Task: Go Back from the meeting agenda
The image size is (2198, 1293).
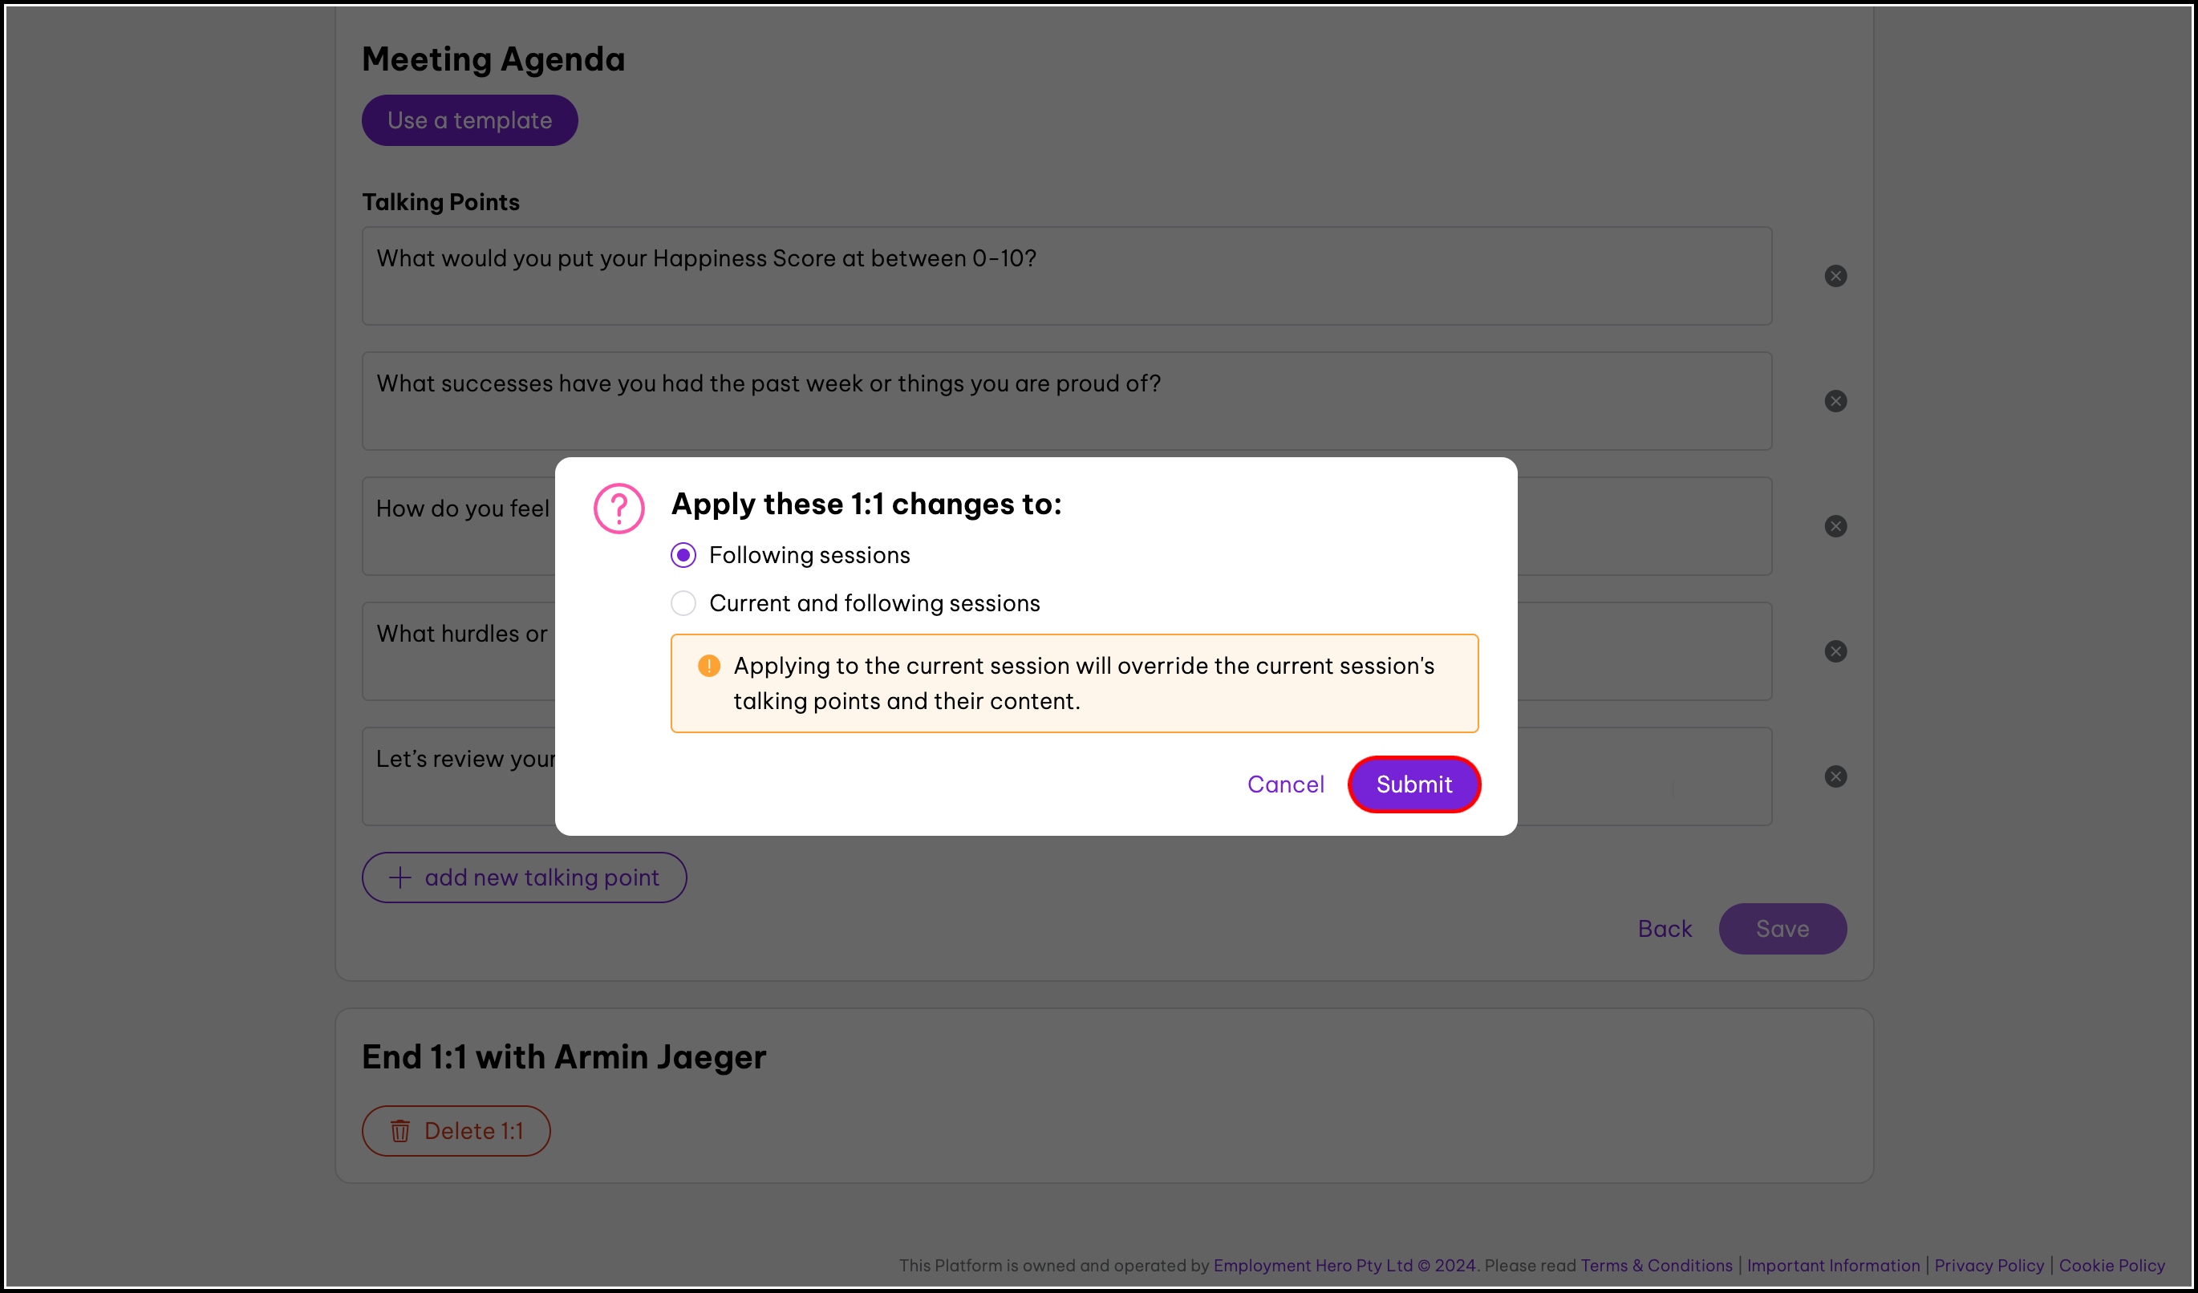Action: [1665, 929]
